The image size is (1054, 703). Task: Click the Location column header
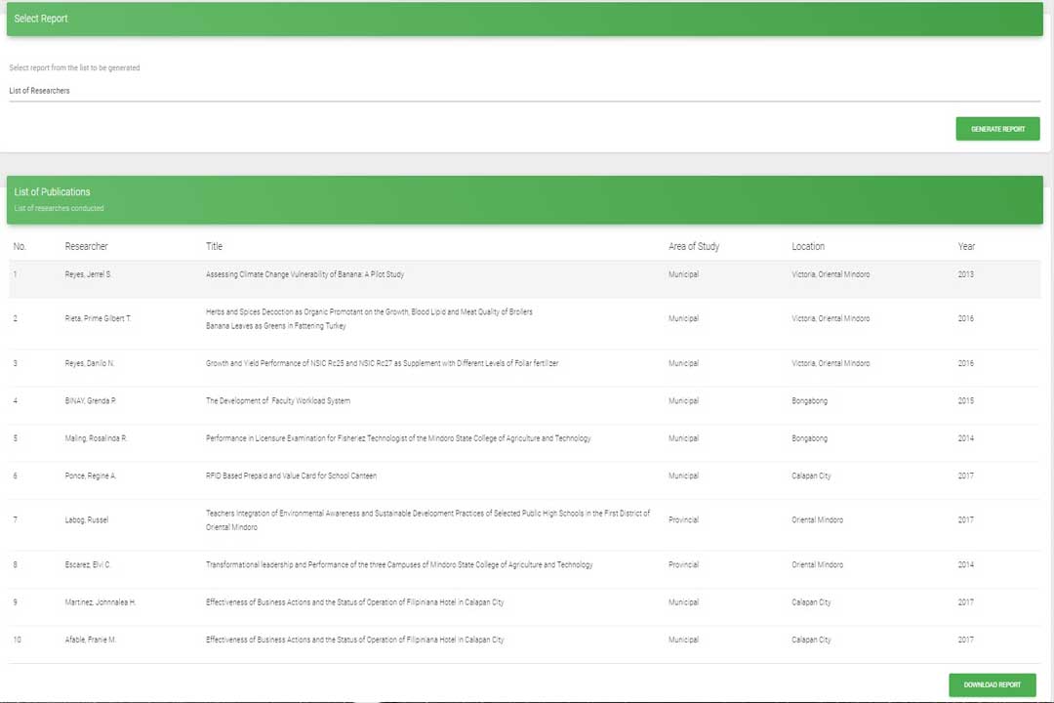(807, 246)
